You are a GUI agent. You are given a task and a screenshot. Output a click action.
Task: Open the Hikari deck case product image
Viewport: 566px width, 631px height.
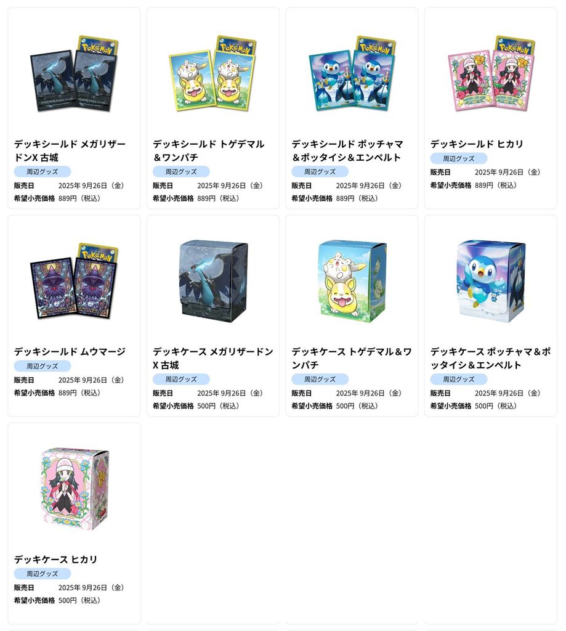(x=75, y=489)
